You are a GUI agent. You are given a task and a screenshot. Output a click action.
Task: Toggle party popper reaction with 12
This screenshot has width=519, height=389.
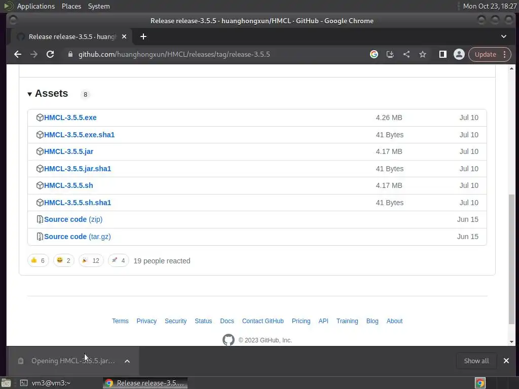pos(91,261)
